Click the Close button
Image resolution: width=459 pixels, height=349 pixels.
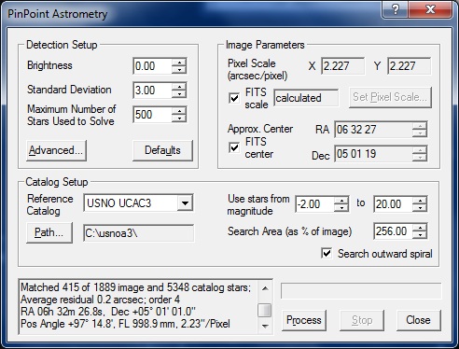pyautogui.click(x=419, y=320)
